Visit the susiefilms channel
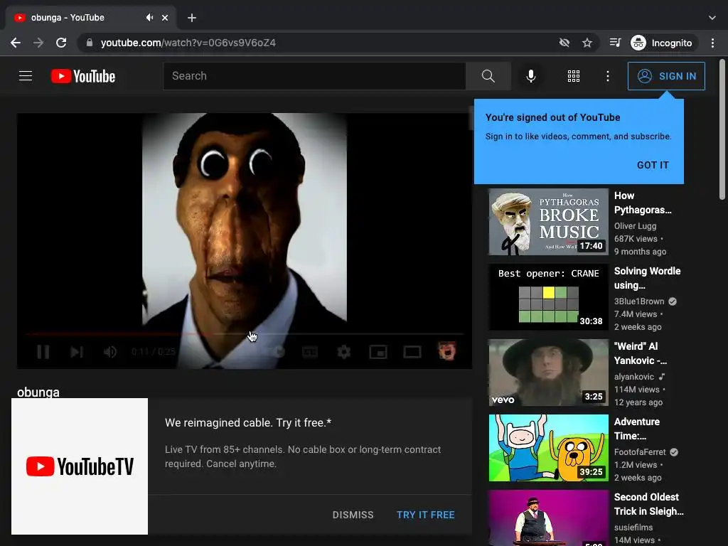728x546 pixels. coord(633,528)
